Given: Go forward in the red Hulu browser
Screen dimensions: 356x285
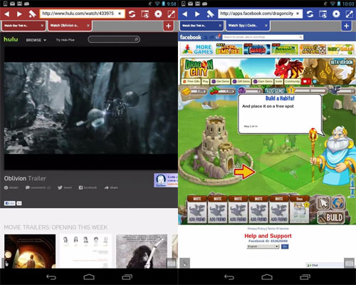Looking at the screenshot, I should (x=19, y=14).
